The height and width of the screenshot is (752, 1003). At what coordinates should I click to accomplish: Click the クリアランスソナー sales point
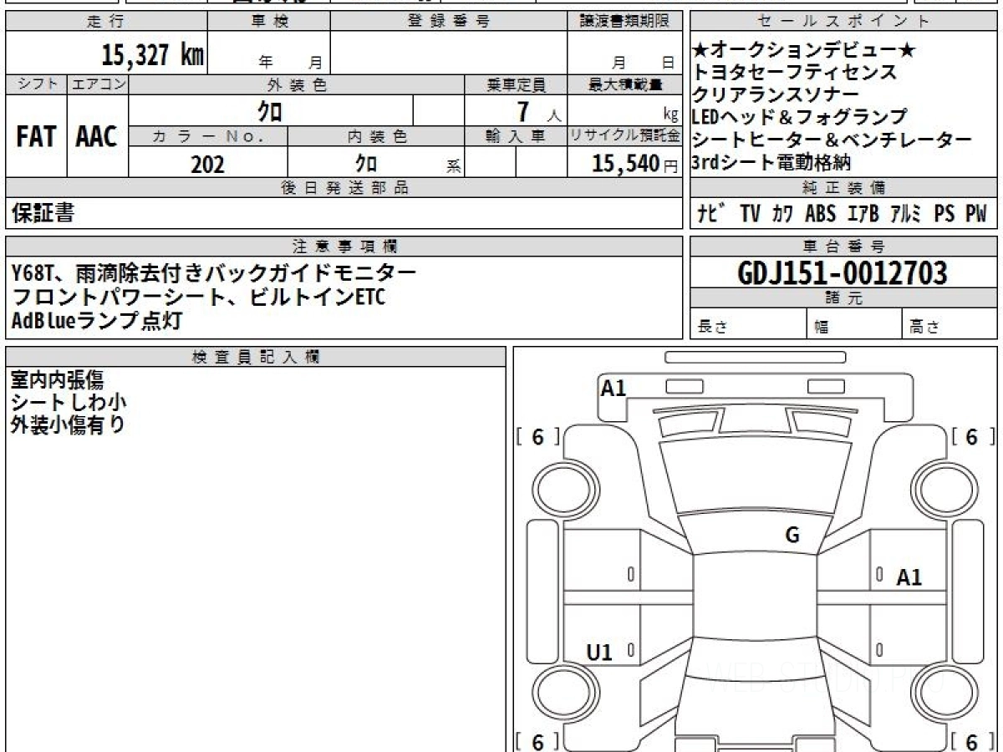[776, 94]
